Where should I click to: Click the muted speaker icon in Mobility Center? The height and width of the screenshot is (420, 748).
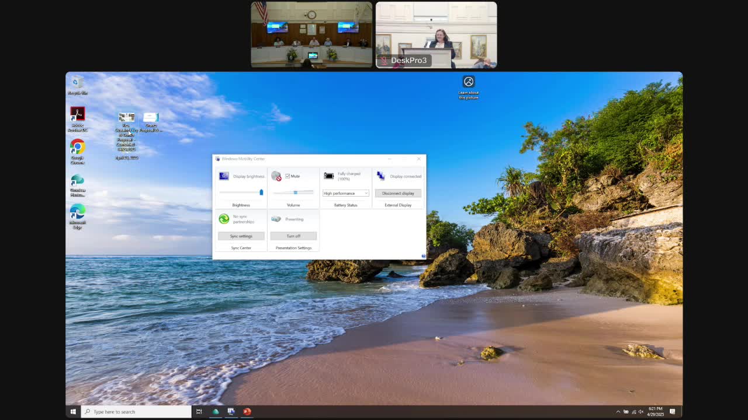pyautogui.click(x=276, y=176)
